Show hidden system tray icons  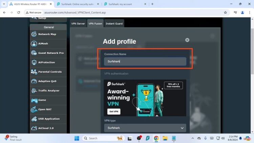point(193,138)
